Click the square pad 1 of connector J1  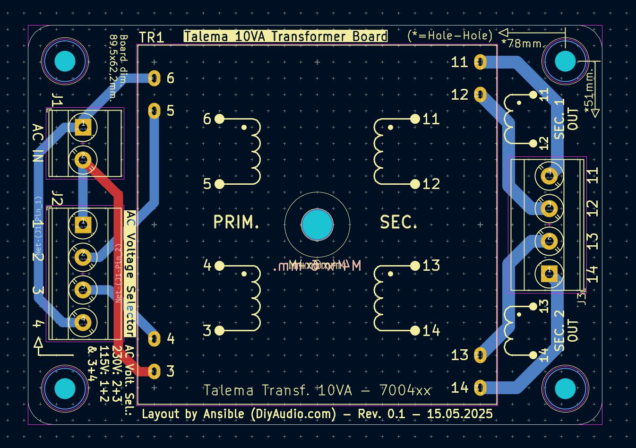point(83,128)
